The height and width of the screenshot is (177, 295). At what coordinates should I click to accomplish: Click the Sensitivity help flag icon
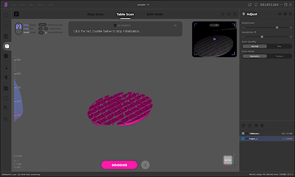click(x=255, y=32)
